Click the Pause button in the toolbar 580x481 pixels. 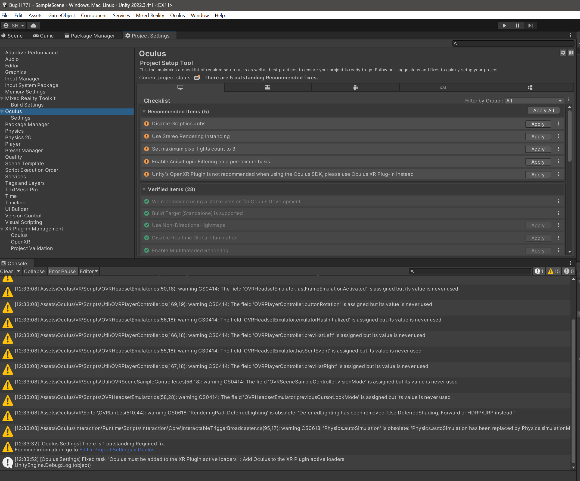click(x=517, y=25)
